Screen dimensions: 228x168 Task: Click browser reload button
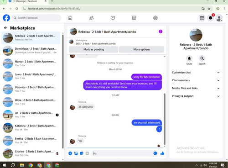17,9
